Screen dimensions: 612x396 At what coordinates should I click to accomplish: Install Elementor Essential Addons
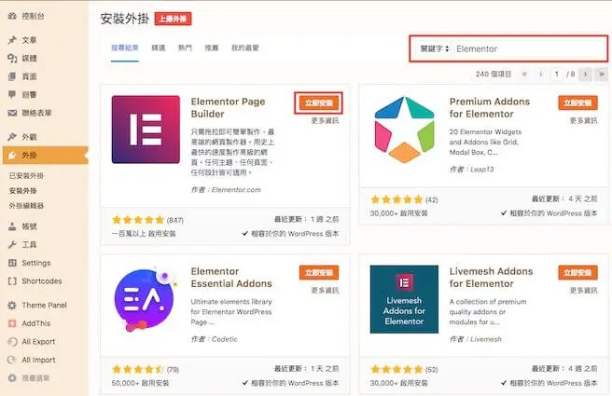pos(319,272)
